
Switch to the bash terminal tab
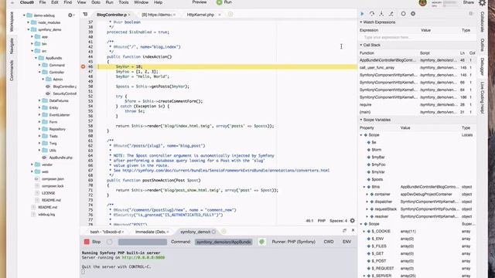(105, 232)
